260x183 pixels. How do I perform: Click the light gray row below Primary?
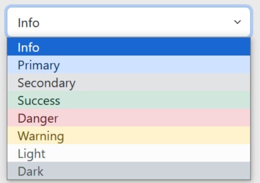128,82
